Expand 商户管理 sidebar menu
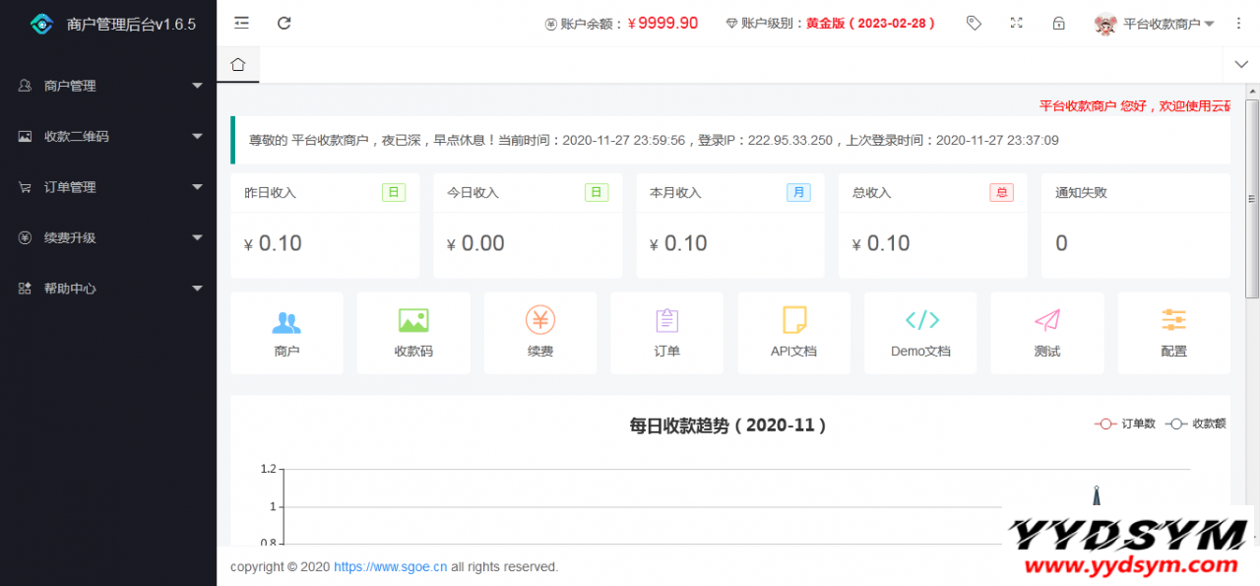 coord(108,86)
